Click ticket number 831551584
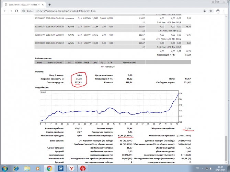Screen dimensions: 230x172 click(x=40, y=35)
